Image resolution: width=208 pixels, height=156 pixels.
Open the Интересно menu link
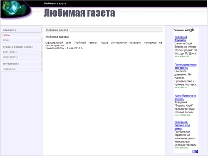pyautogui.click(x=9, y=69)
